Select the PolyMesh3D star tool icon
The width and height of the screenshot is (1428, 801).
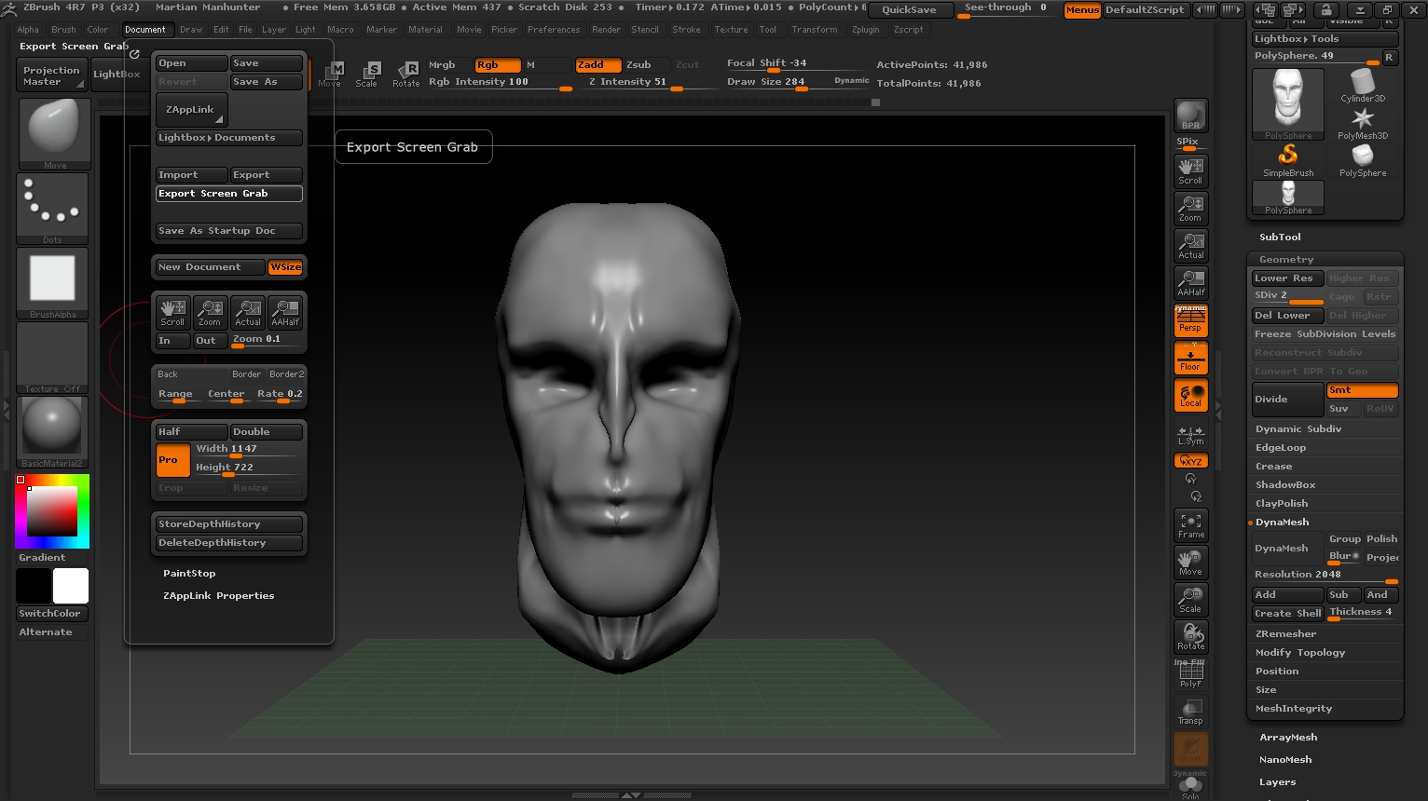(1363, 122)
